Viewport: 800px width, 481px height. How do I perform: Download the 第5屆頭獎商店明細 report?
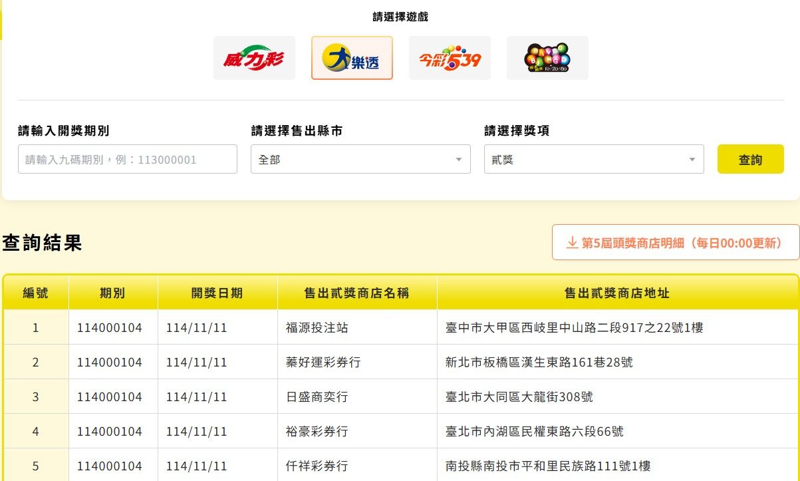[675, 243]
